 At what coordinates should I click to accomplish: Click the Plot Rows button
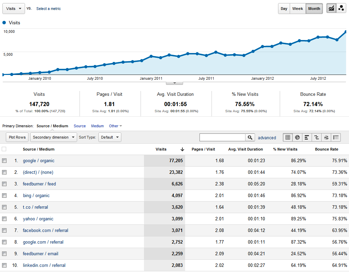click(17, 138)
